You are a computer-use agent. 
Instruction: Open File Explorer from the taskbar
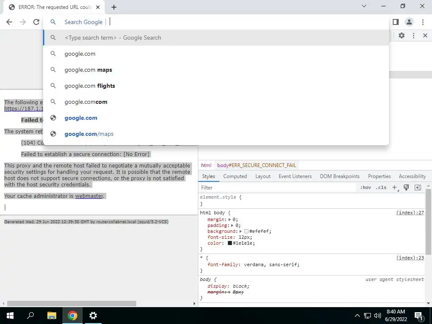pyautogui.click(x=51, y=316)
